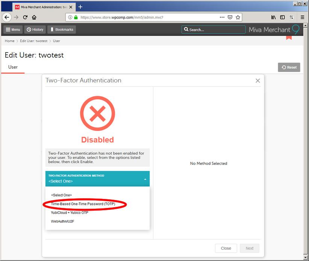The height and width of the screenshot is (261, 309).
Task: Click the page scrollbar down arrow
Action: click(306, 258)
